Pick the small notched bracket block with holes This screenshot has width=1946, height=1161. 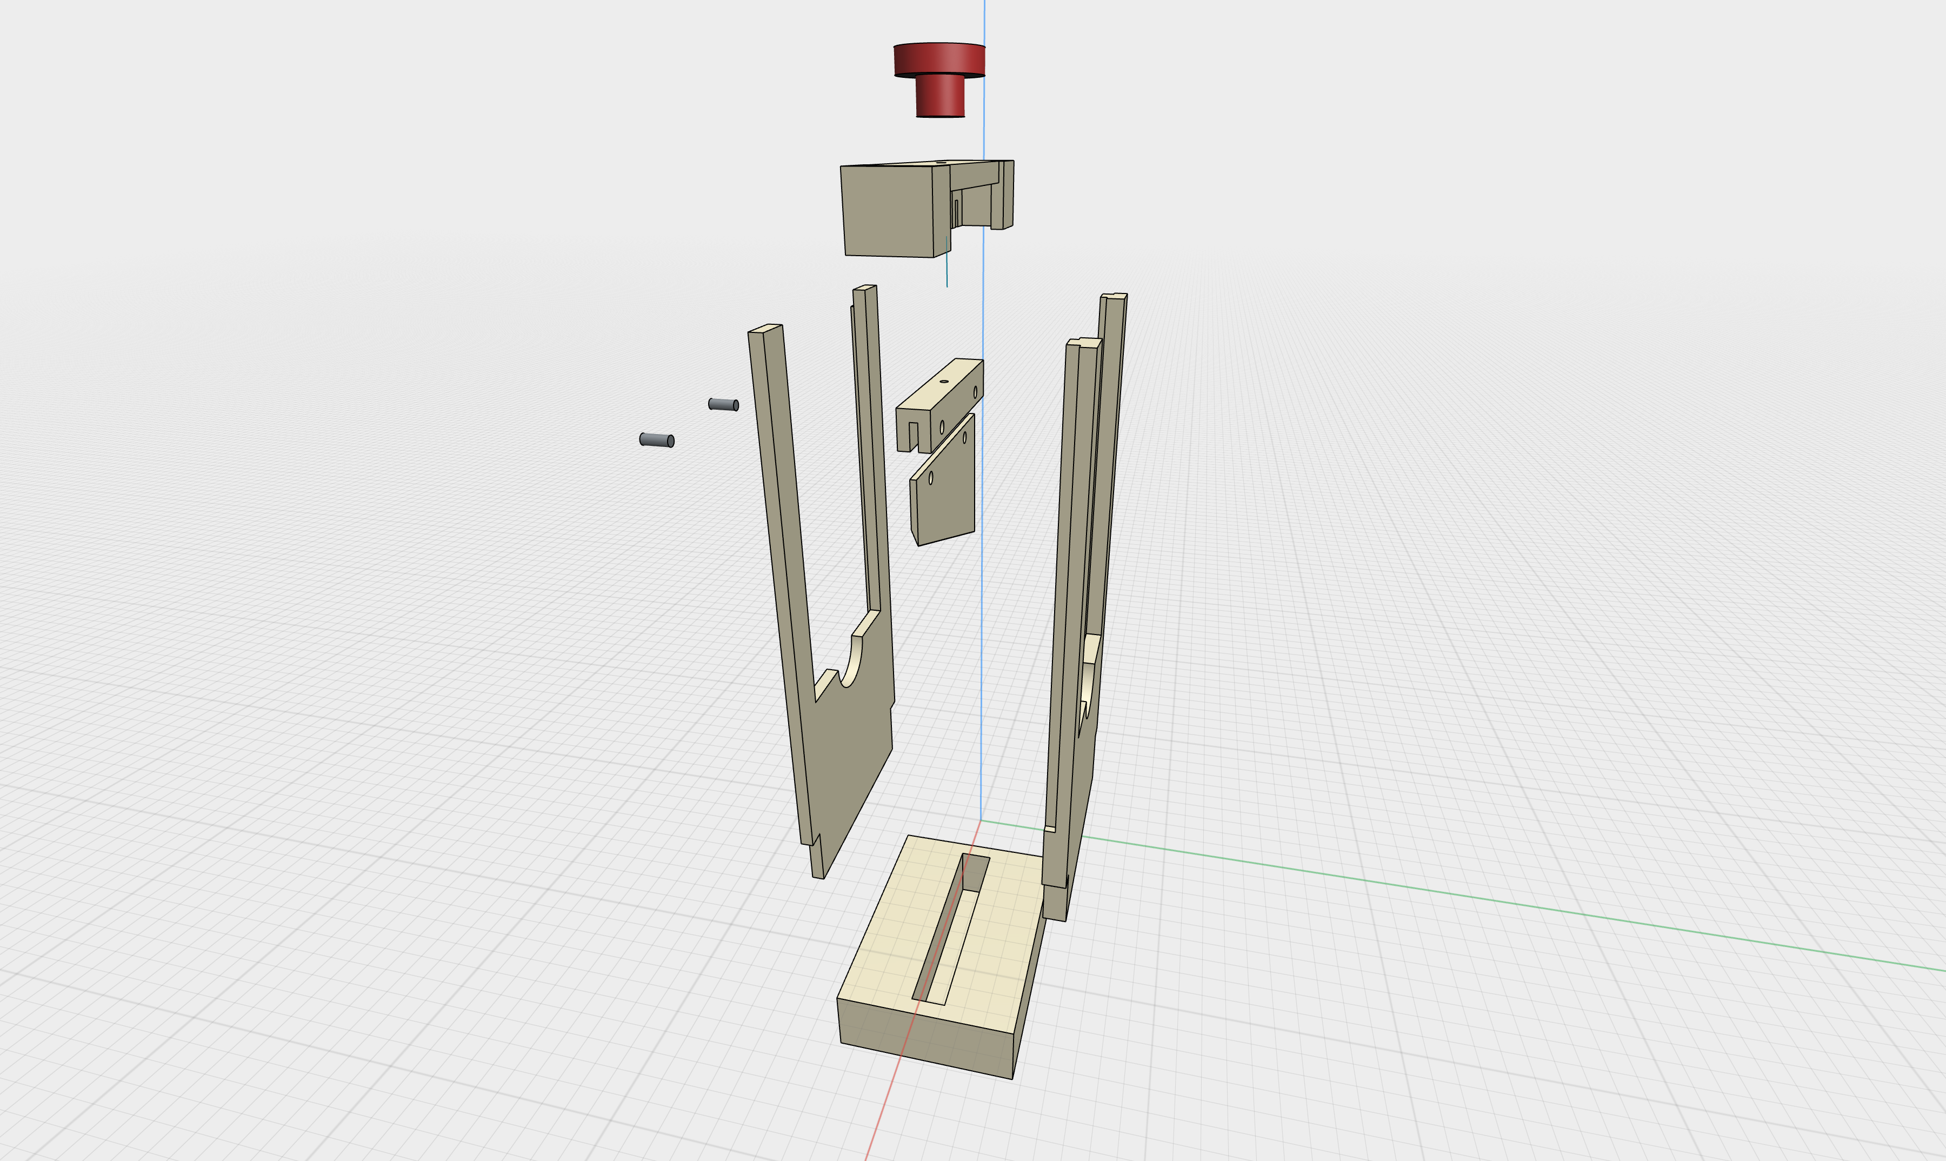pos(939,405)
